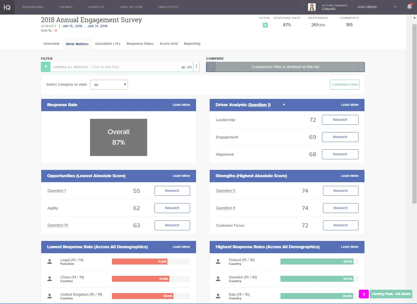Click the person icon beside Legal row
The image size is (417, 304).
(x=50, y=262)
